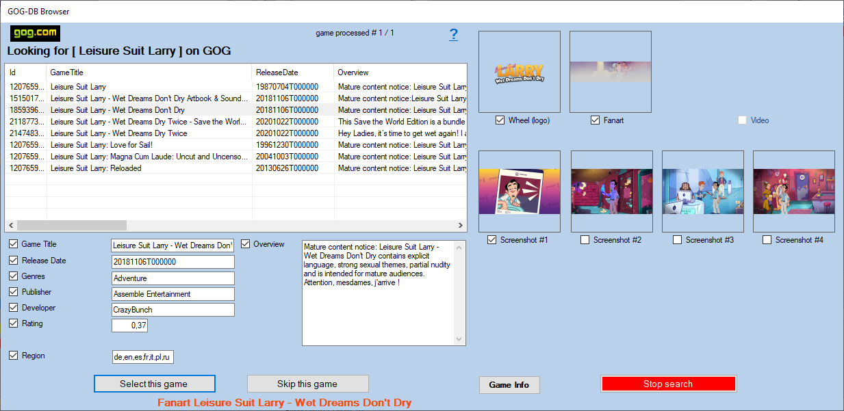Uncheck the Game Title checkbox
This screenshot has height=411, width=844.
point(14,244)
